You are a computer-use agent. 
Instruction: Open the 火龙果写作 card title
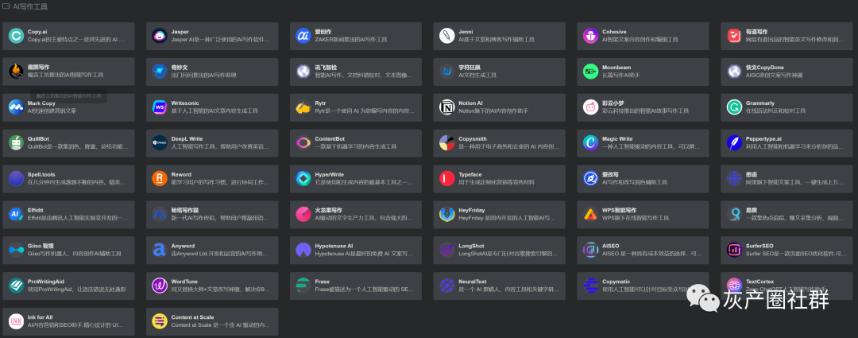(328, 211)
